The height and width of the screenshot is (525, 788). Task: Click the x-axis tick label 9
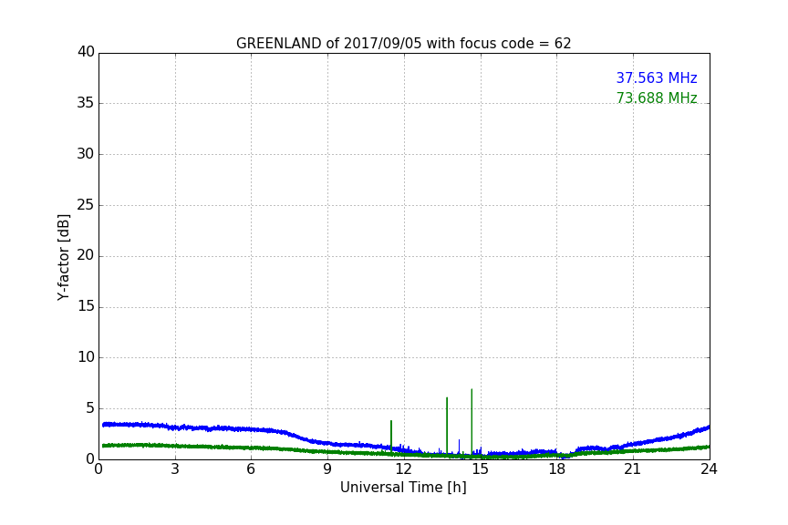[327, 469]
